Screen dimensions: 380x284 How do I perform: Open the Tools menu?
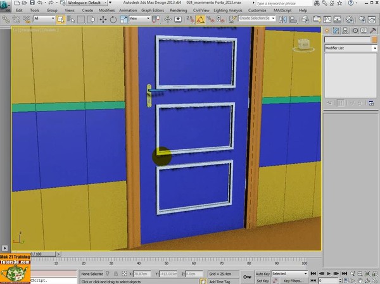pos(35,10)
